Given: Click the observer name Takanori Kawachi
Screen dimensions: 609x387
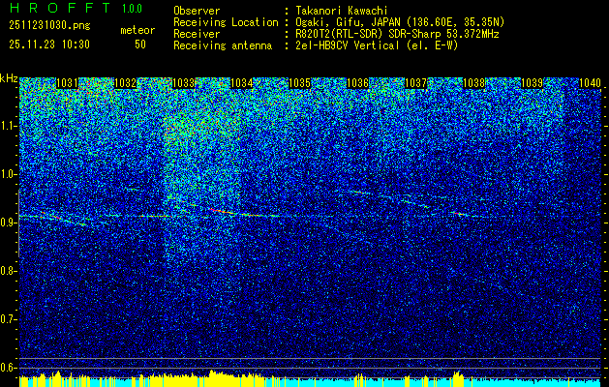Looking at the screenshot, I should (x=340, y=11).
